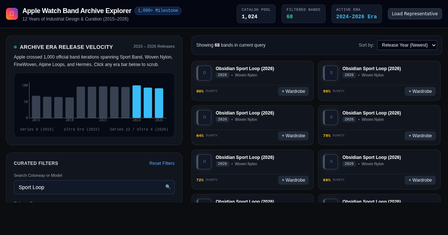
Task: Open the band thumbnail on the 78% rarity card
Action: coord(330,117)
